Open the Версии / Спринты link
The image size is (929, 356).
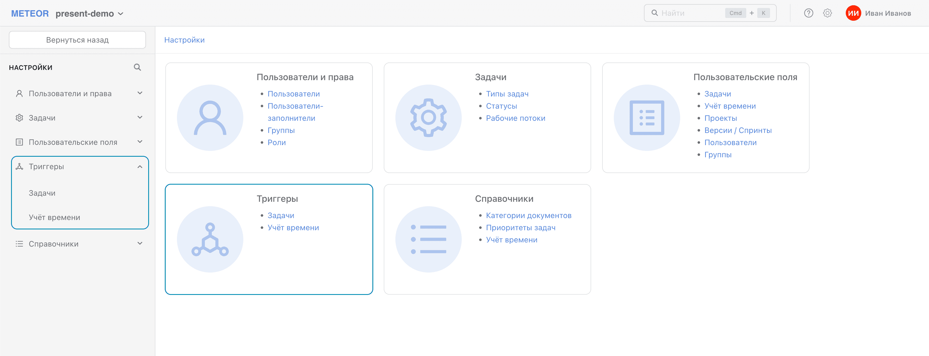(738, 130)
